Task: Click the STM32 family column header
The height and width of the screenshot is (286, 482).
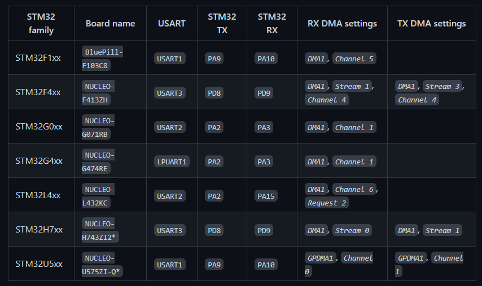Action: click(41, 23)
